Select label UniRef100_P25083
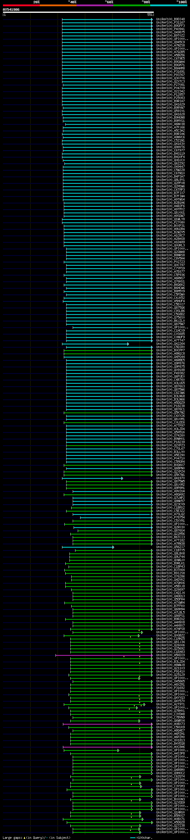Viewport: 190px width, 840px height. tap(170, 98)
